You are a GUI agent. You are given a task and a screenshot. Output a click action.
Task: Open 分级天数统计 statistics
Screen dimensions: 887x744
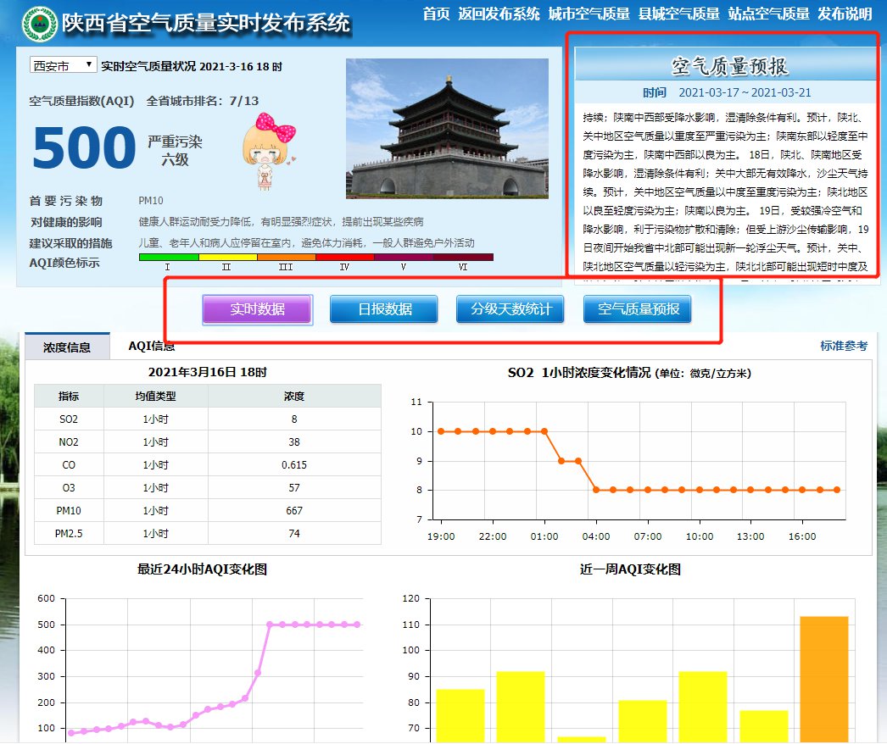[508, 308]
